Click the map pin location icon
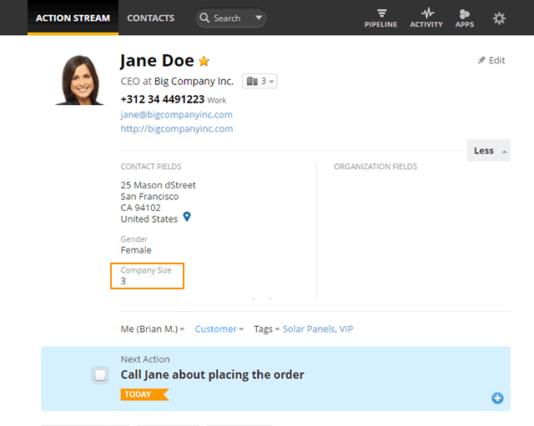Viewport: 534px width, 426px height. 187,217
